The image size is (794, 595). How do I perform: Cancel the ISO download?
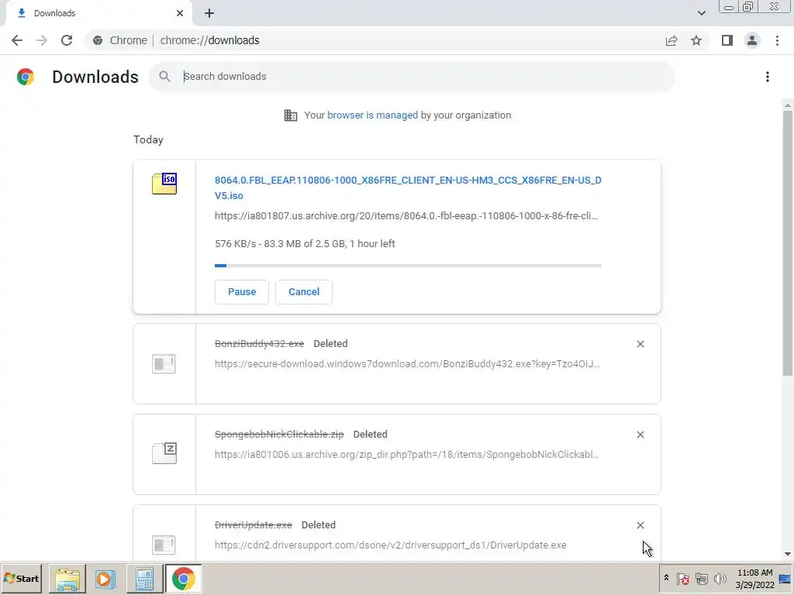pyautogui.click(x=304, y=292)
